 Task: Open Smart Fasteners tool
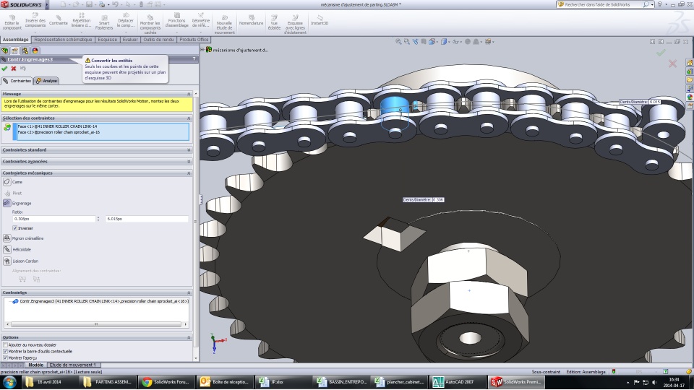pyautogui.click(x=104, y=22)
